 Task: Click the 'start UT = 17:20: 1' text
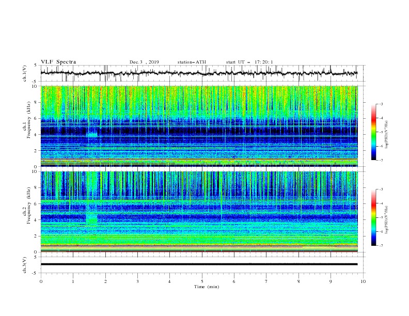tap(249, 62)
